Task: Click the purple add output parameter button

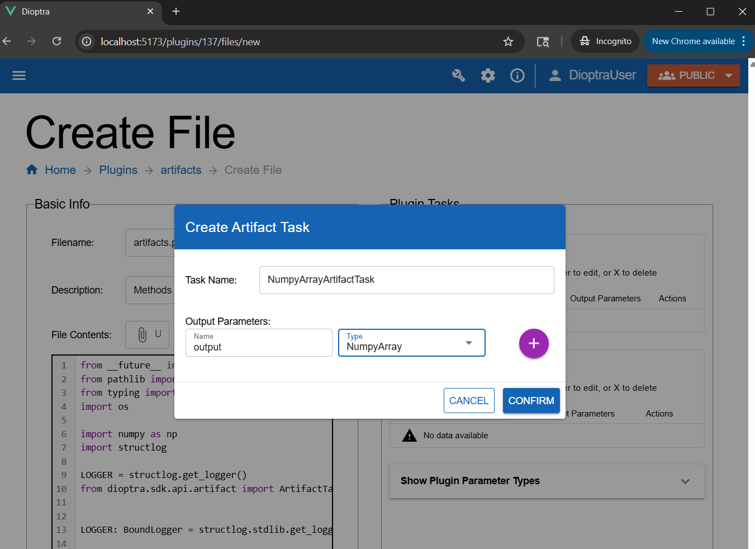Action: pos(533,343)
